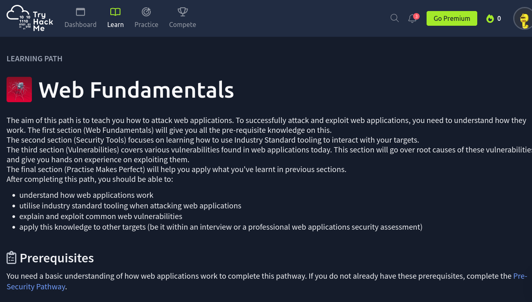The image size is (532, 302).
Task: Click the green streak flame icon
Action: pyautogui.click(x=490, y=18)
